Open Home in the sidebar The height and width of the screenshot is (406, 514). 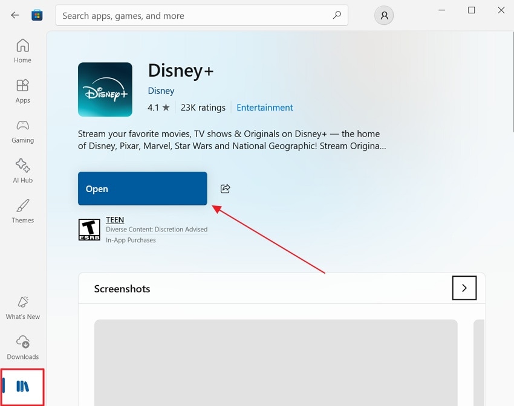click(22, 51)
